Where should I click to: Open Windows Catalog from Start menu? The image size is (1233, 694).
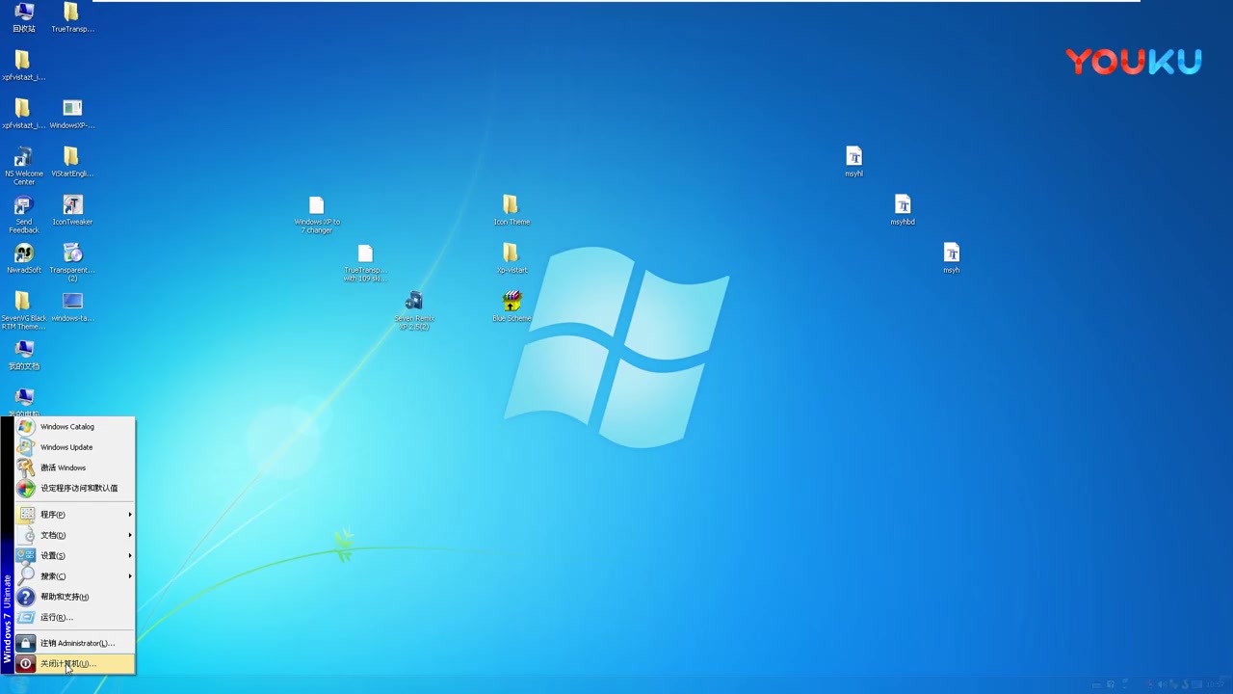coord(74,427)
